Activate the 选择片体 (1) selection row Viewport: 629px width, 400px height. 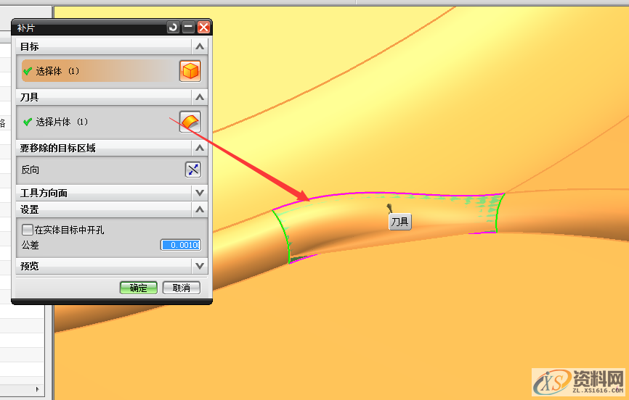[94, 122]
